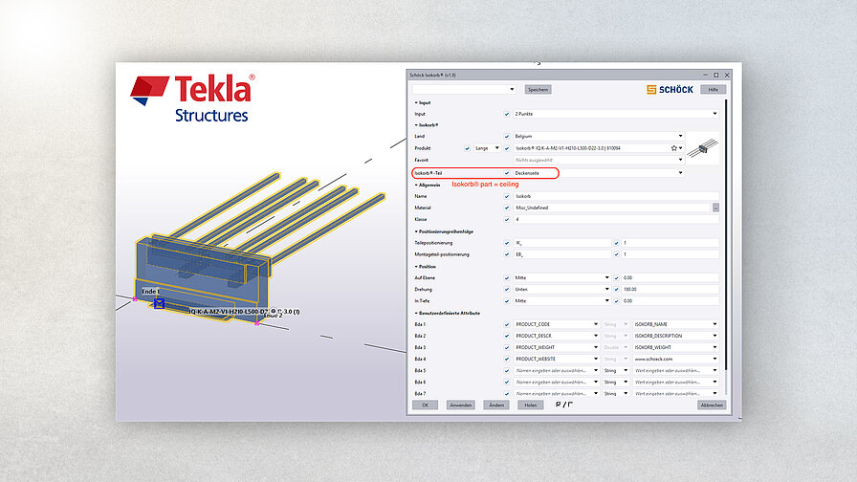The height and width of the screenshot is (482, 857).
Task: Click the Auf Ebene offset field 0.00
Action: (670, 277)
